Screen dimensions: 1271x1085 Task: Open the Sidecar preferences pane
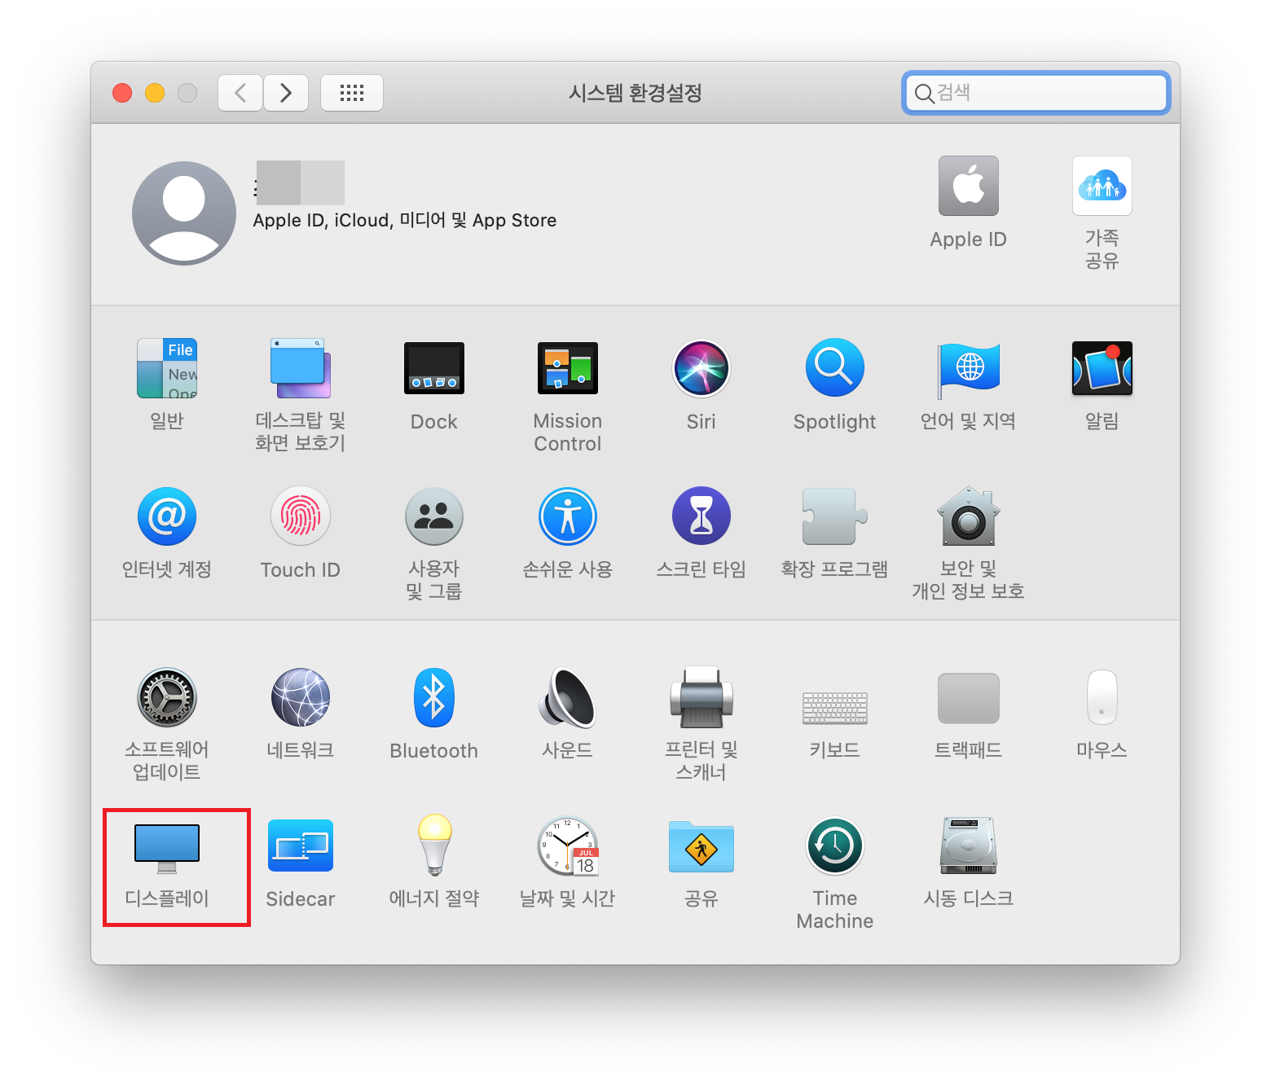301,846
